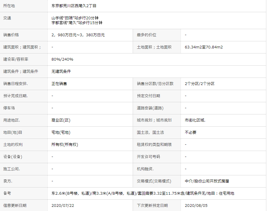This screenshot has height=211, width=269.
Task: Select the 不必要 national land law value
Action: tap(190, 132)
